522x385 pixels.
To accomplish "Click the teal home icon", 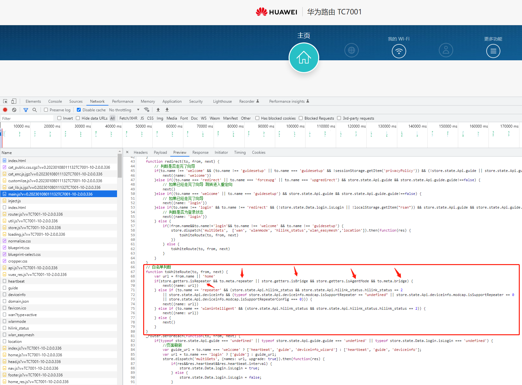I will 304,58.
